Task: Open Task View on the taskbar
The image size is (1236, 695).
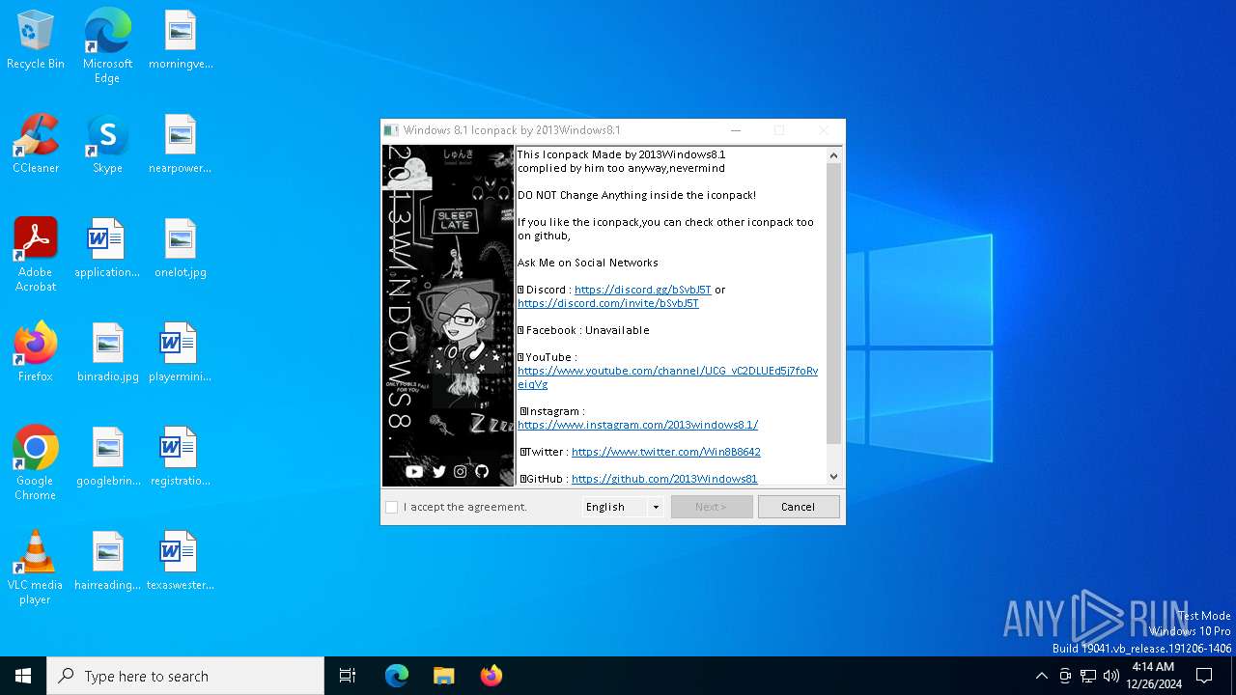Action: pos(348,676)
